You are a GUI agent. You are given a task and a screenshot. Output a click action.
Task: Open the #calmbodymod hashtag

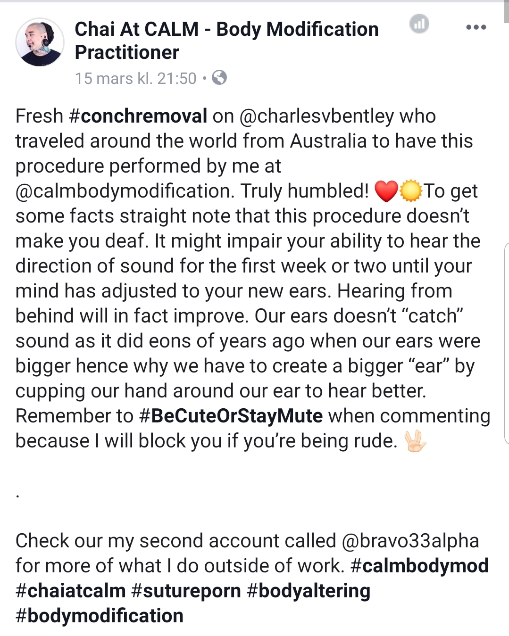pyautogui.click(x=419, y=566)
